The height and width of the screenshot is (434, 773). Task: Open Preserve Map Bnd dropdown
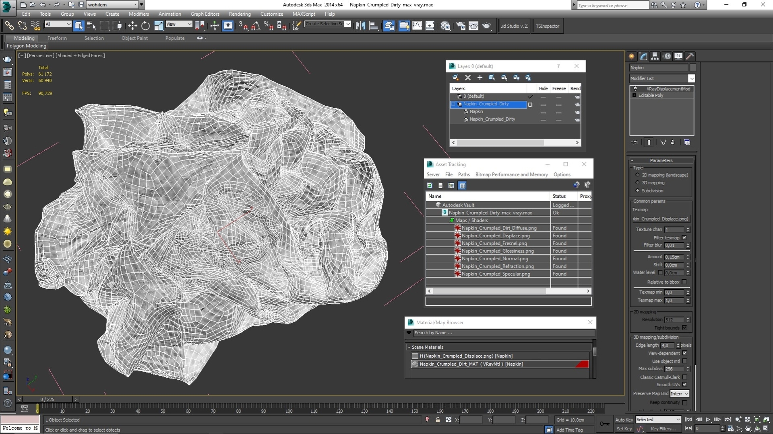click(x=680, y=393)
